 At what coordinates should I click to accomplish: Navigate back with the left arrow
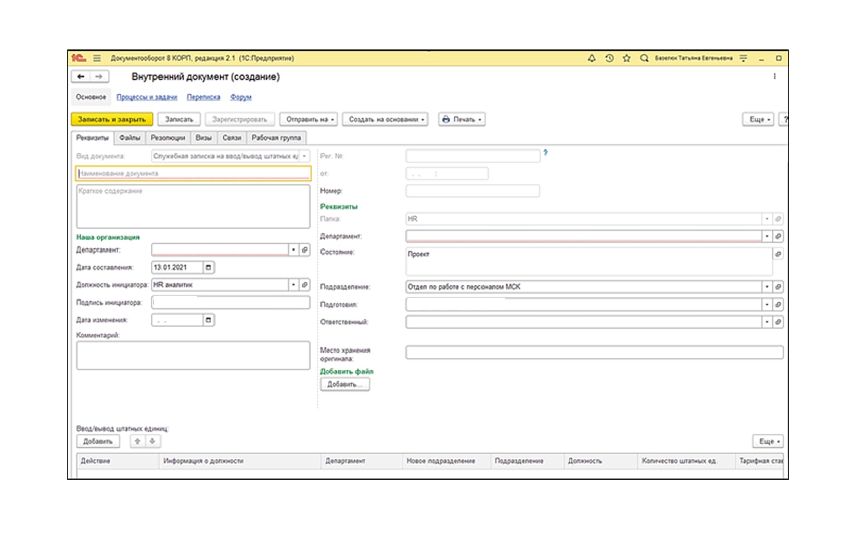click(x=80, y=76)
